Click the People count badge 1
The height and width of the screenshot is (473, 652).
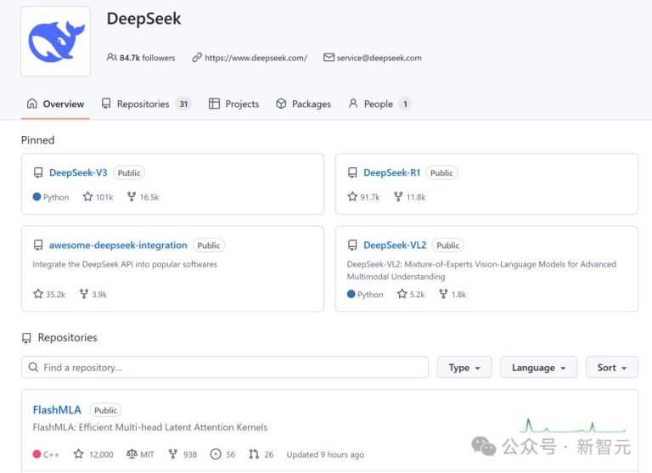coord(405,104)
